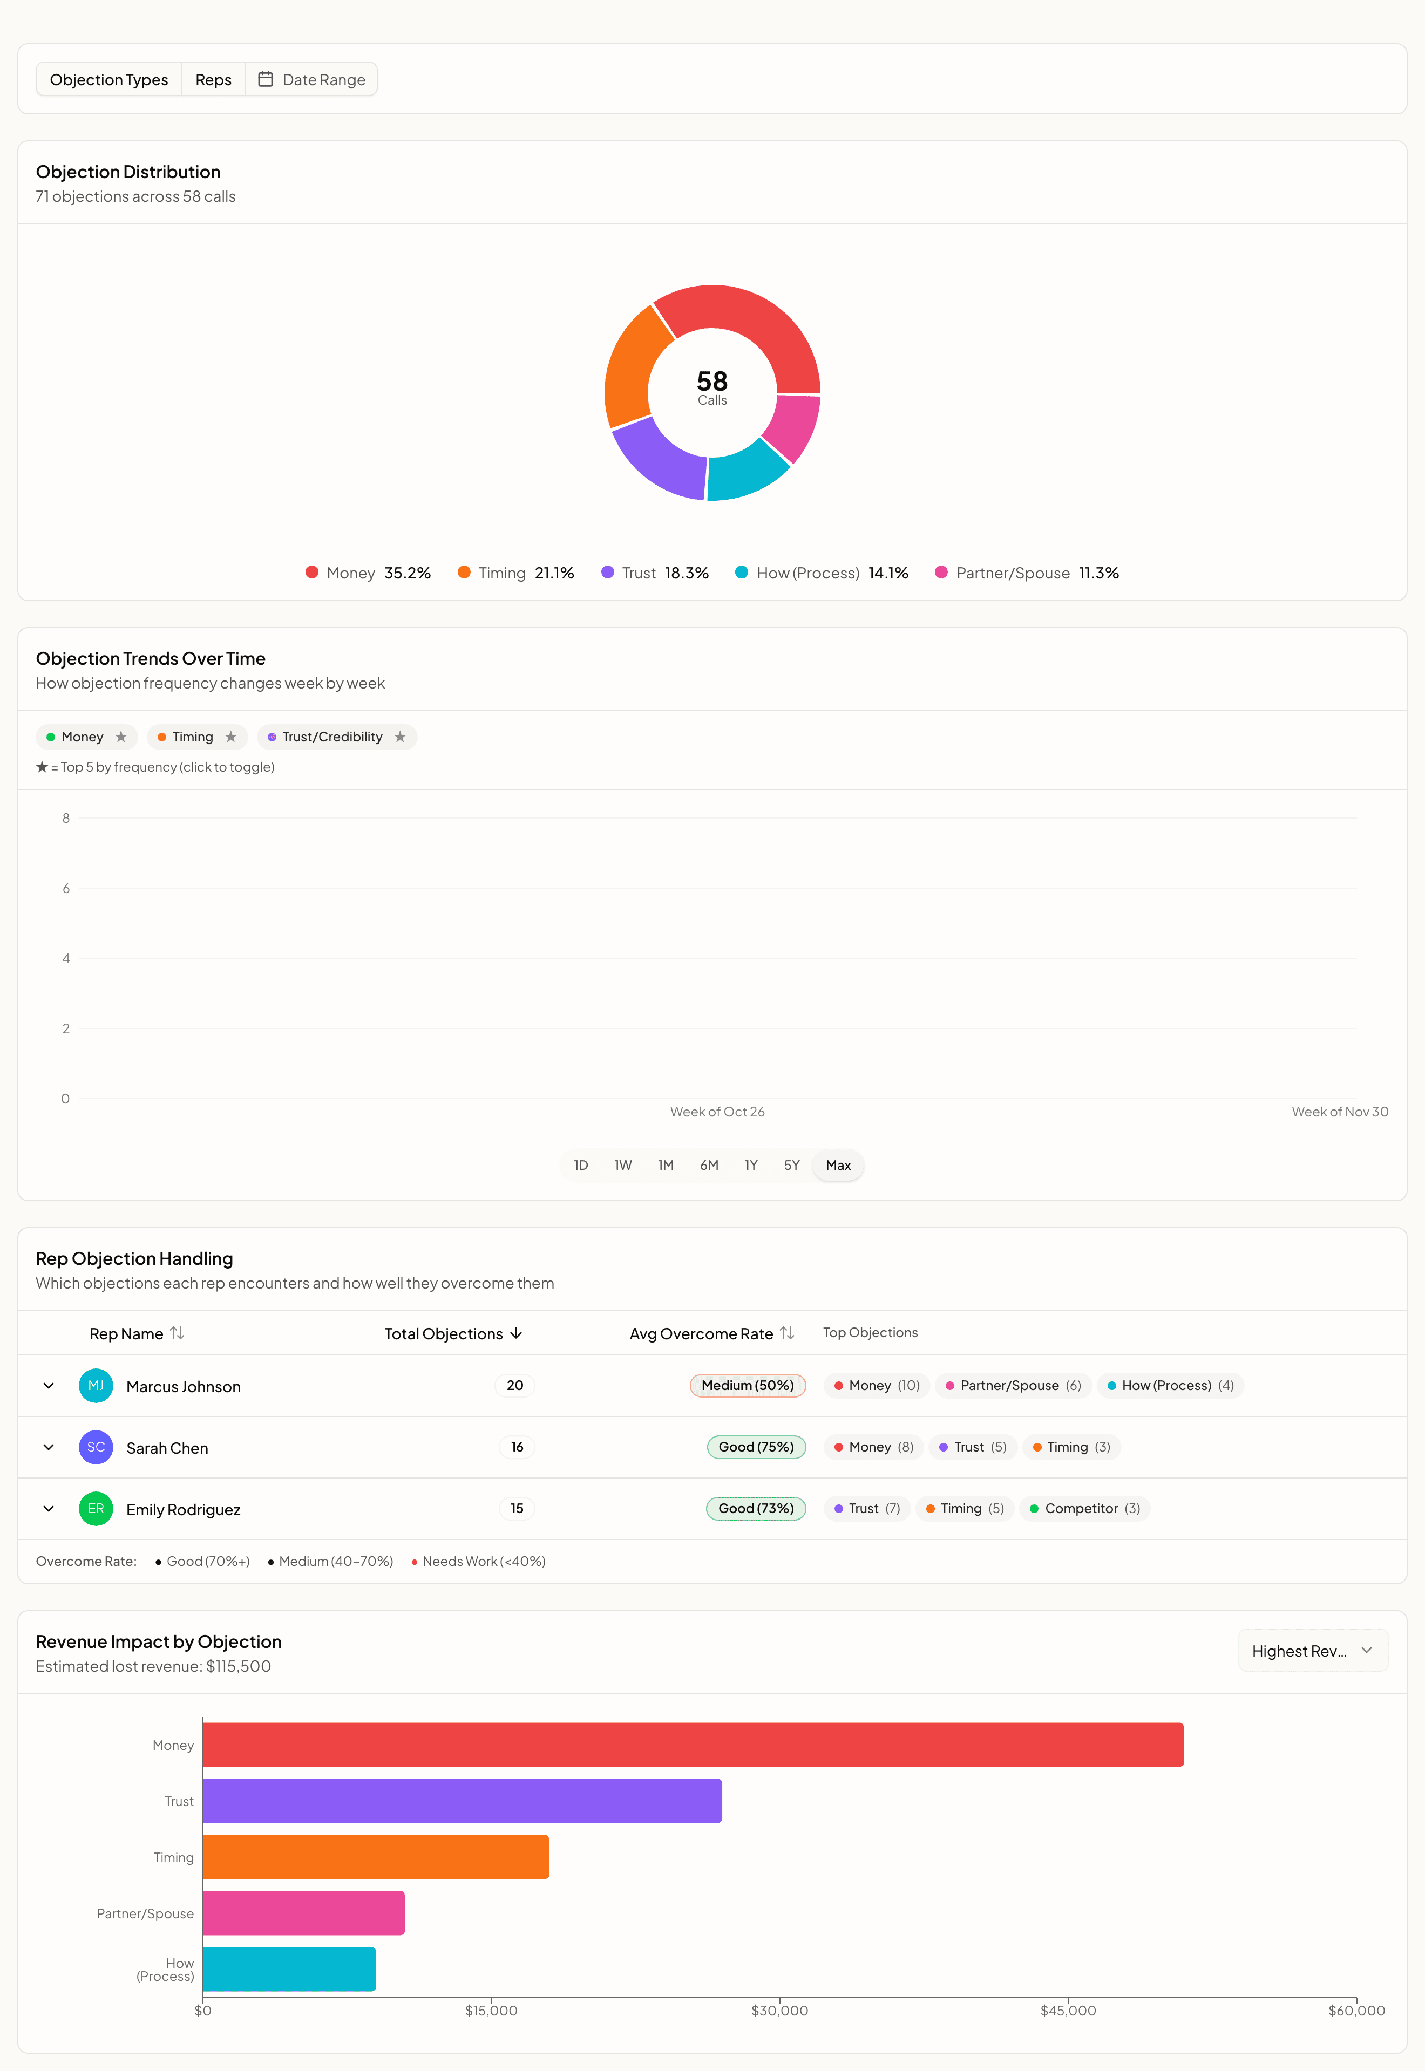Click Marcus Johnson's Money (10) chip
Screen dimensions: 1425x2071
(877, 1385)
